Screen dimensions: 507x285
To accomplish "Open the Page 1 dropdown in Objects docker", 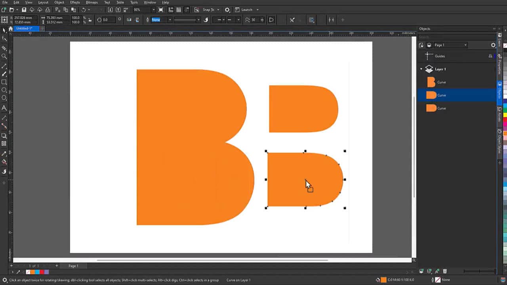I will [450, 45].
